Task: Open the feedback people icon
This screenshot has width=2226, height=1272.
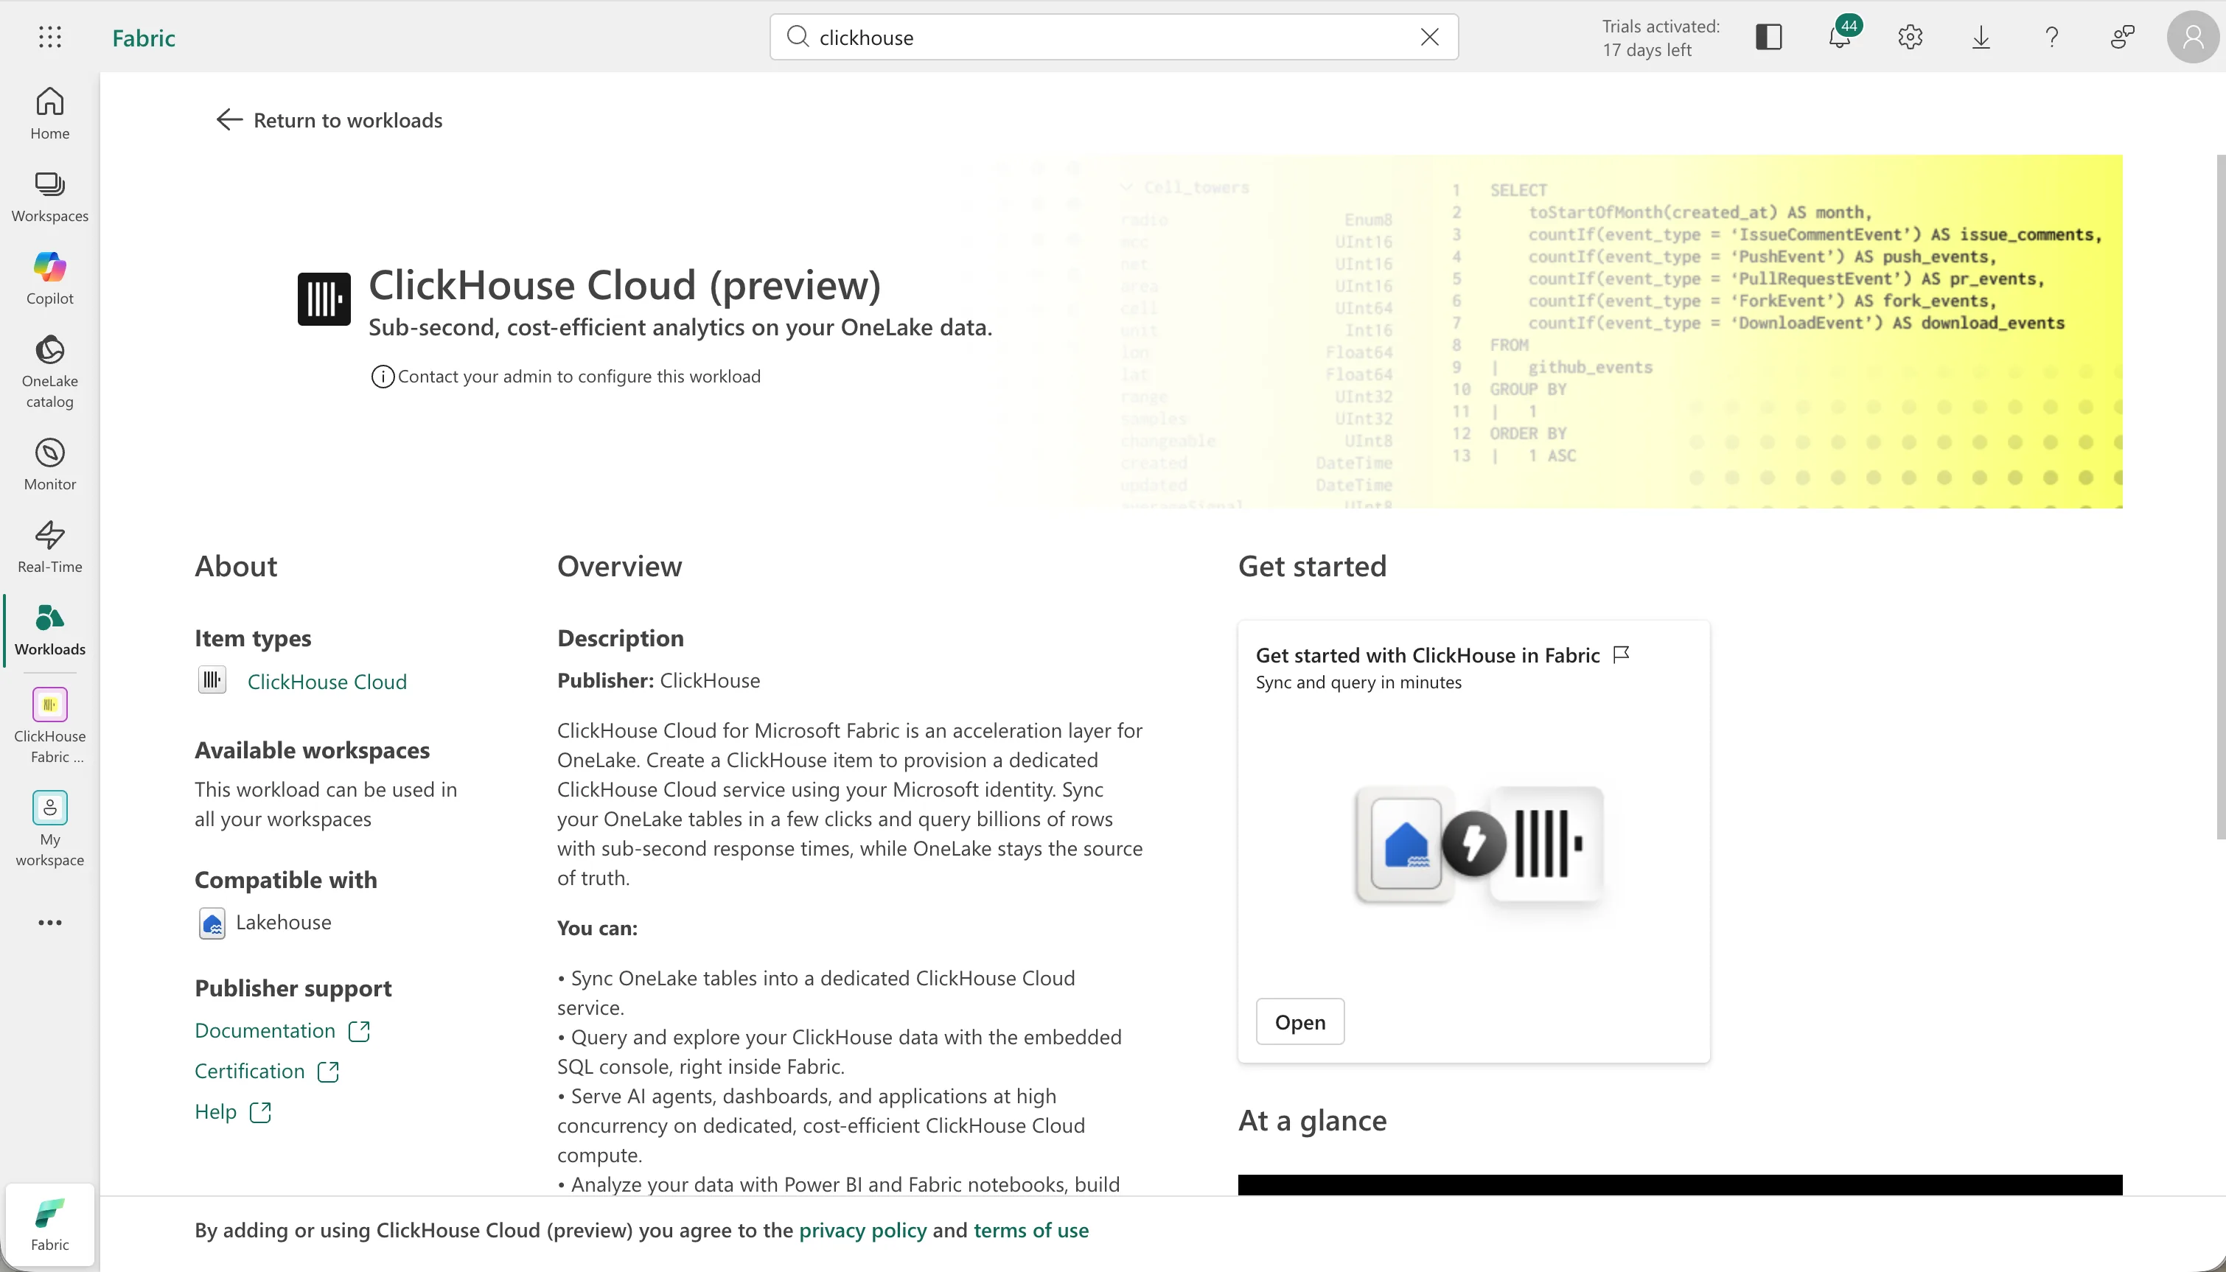Action: tap(2123, 37)
